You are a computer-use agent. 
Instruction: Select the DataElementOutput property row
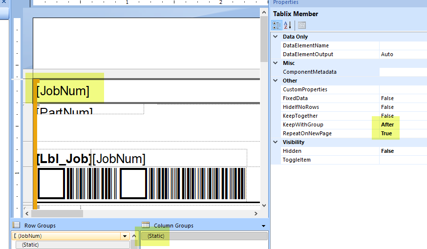coord(354,54)
